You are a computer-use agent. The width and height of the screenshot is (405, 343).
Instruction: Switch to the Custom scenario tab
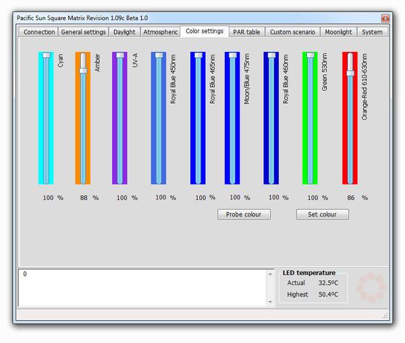point(293,32)
